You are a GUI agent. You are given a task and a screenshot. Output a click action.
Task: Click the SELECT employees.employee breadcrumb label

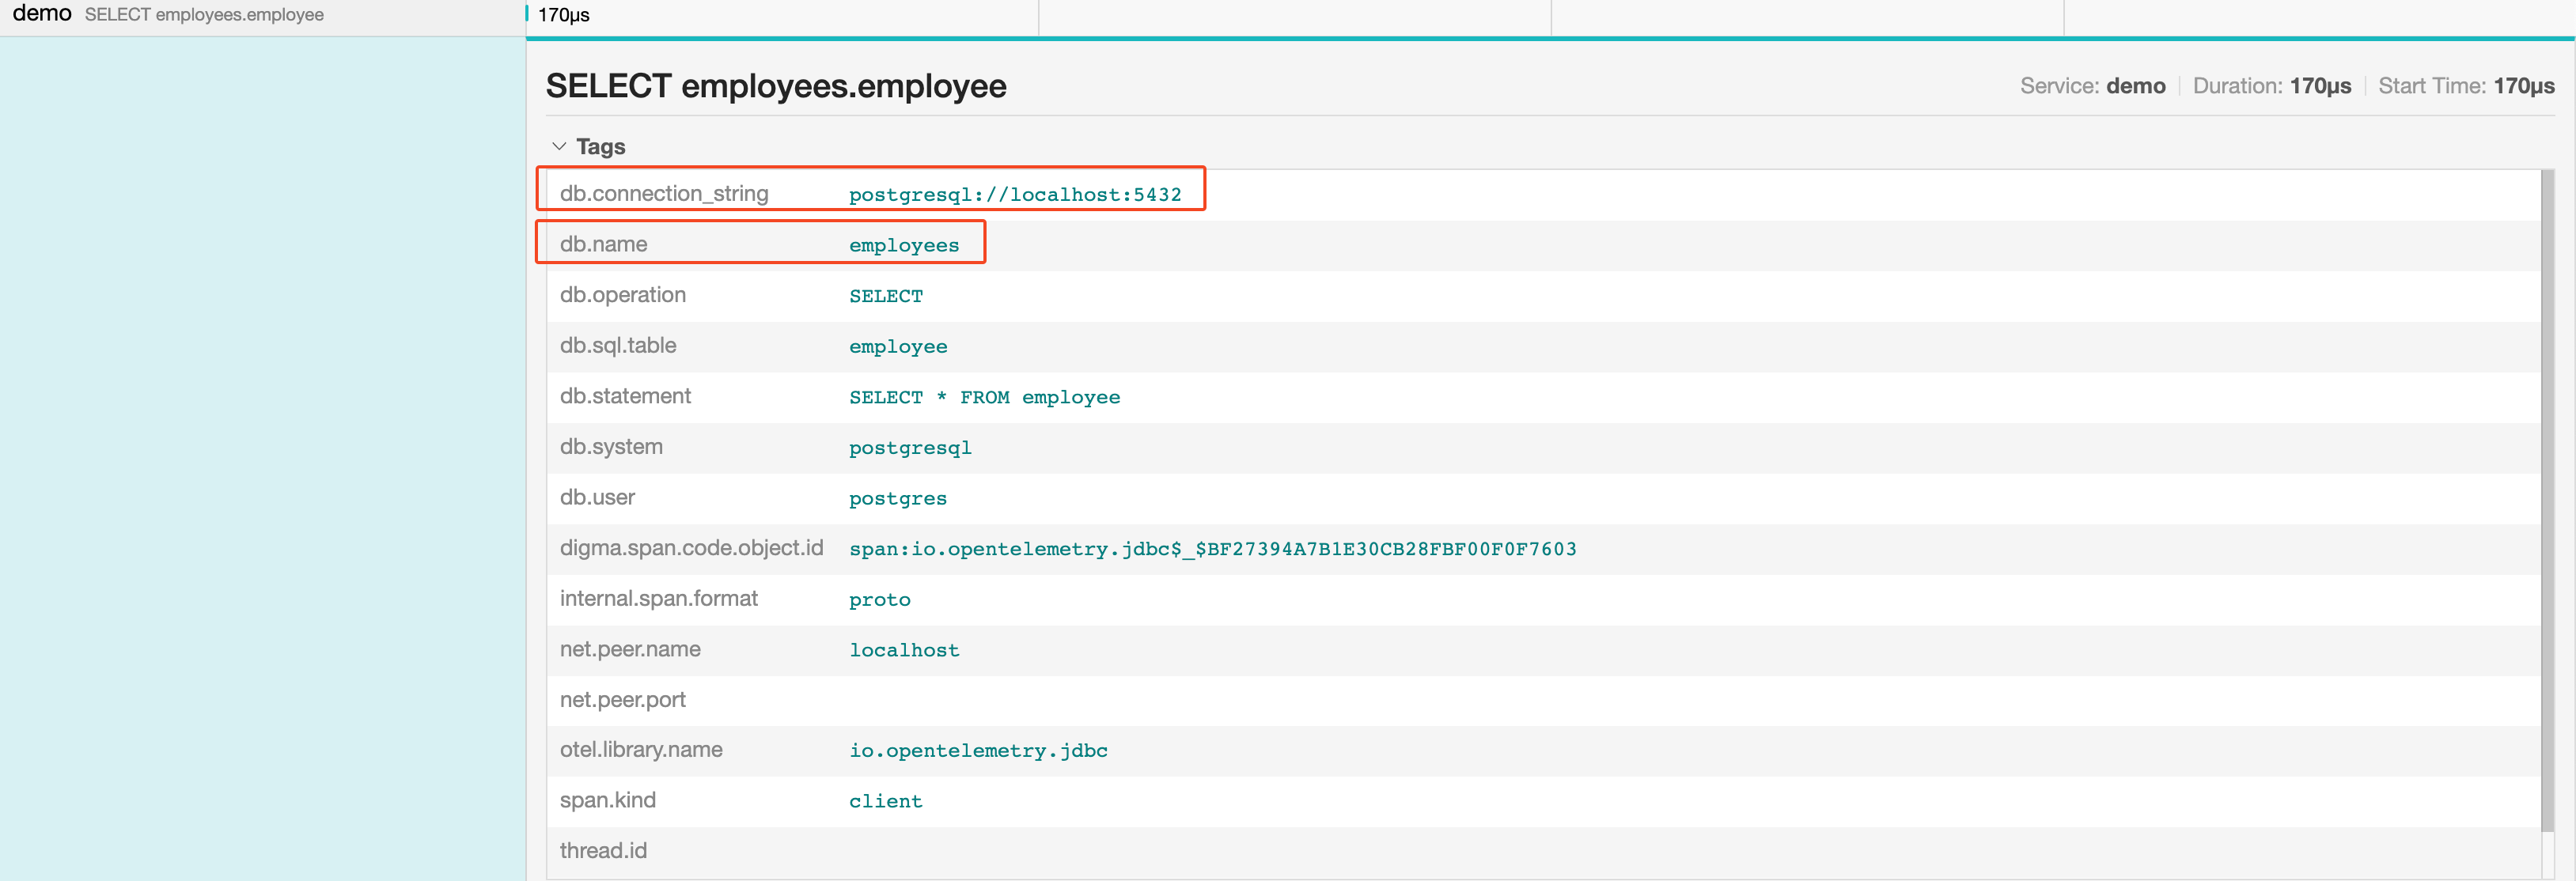tap(204, 14)
